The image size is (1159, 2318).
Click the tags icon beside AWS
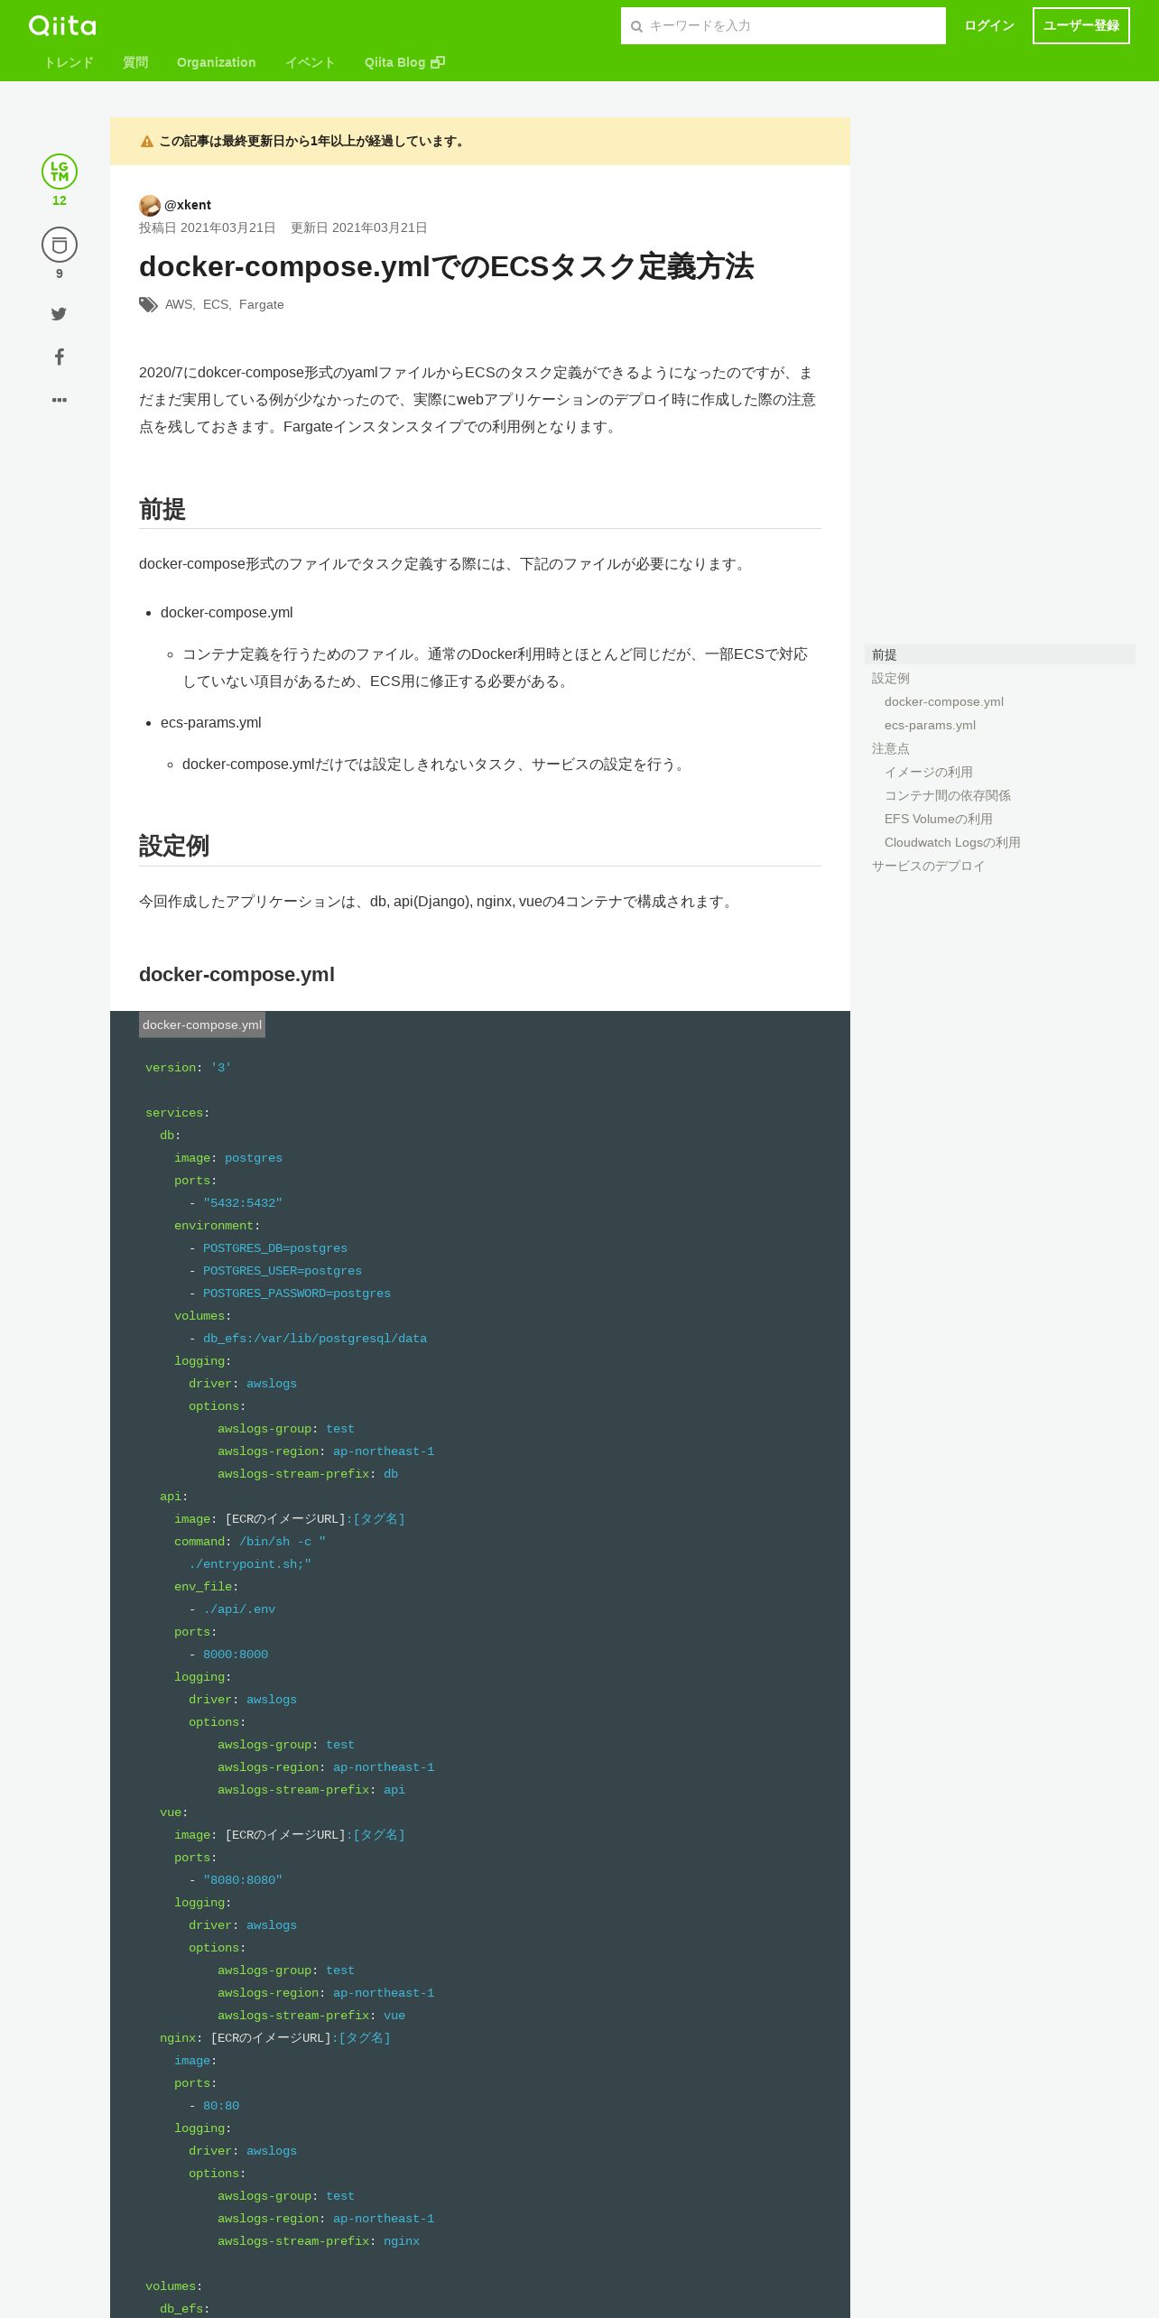[x=149, y=305]
